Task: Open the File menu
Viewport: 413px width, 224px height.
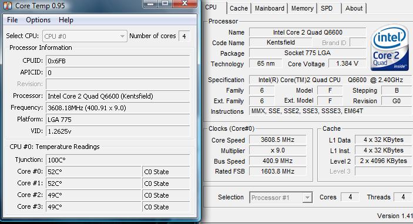Action: [12, 20]
